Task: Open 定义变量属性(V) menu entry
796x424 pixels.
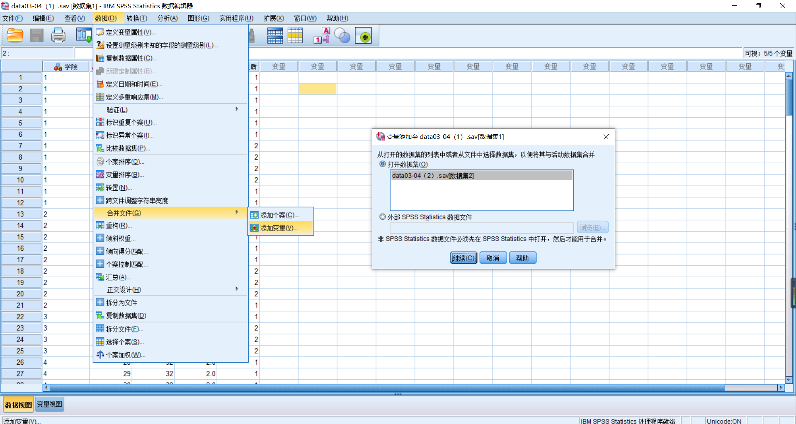Action: click(171, 32)
